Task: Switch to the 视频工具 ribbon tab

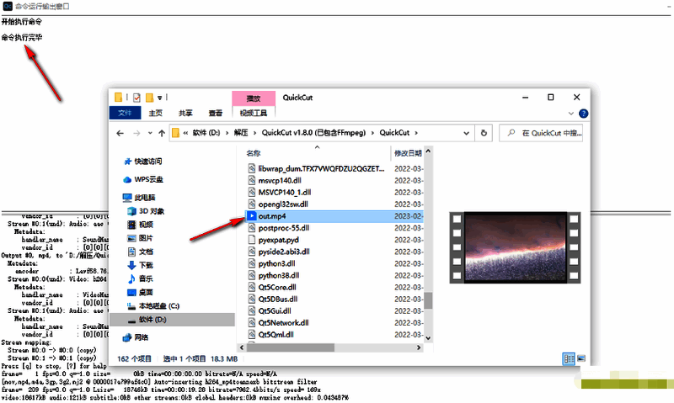Action: (253, 113)
